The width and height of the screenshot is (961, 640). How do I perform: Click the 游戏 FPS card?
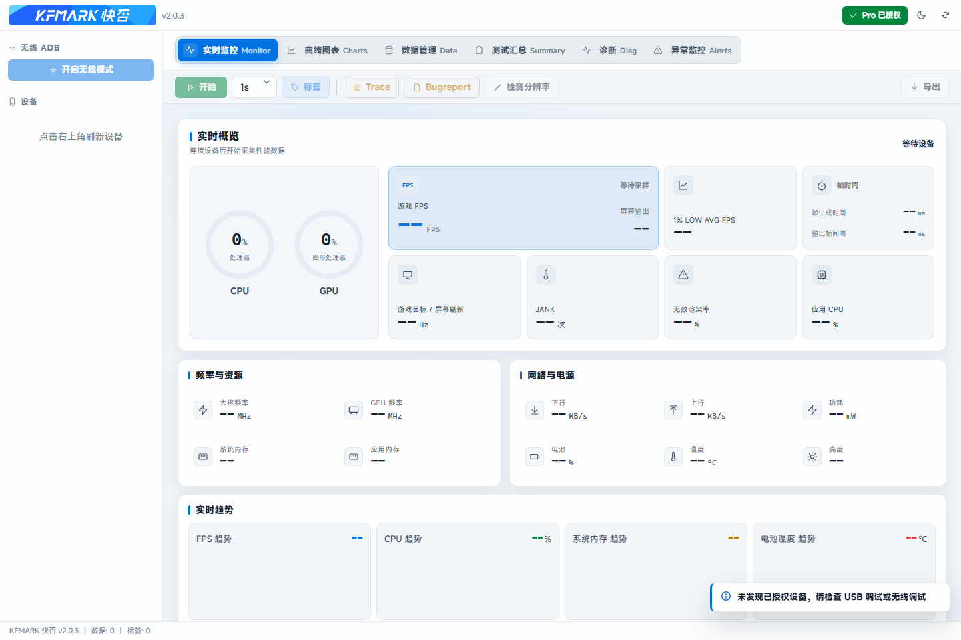523,208
